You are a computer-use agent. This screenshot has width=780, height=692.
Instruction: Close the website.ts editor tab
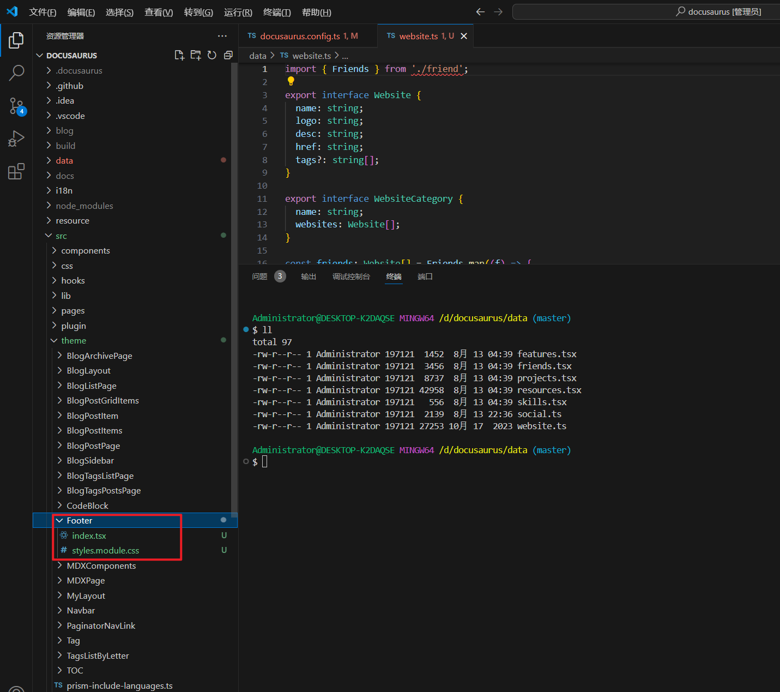click(x=464, y=36)
